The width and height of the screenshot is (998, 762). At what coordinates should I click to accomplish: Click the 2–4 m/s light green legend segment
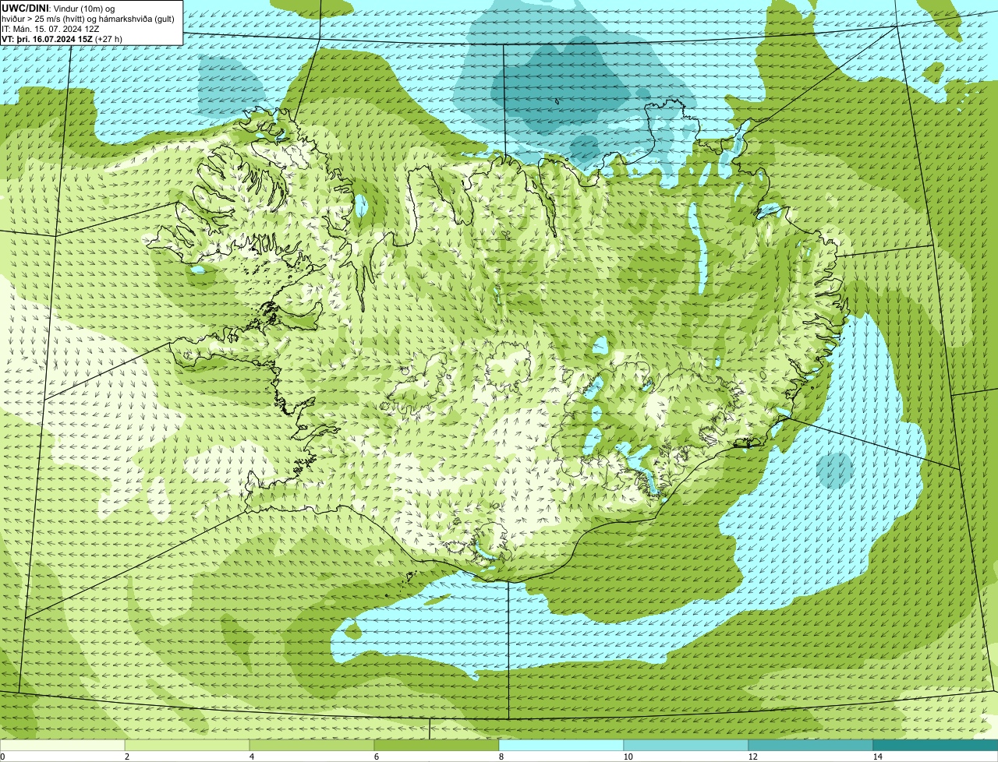click(x=187, y=745)
